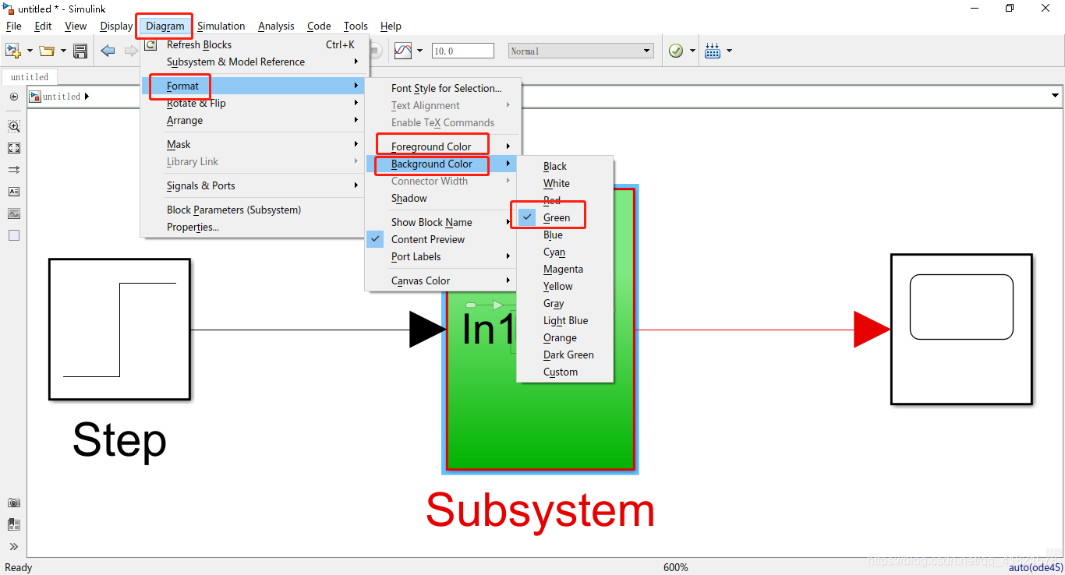Choose Custom background color option
The width and height of the screenshot is (1065, 575).
561,372
